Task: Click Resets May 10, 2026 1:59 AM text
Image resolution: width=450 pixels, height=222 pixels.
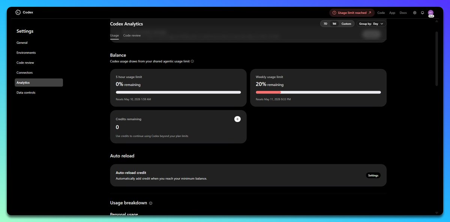Action: pyautogui.click(x=133, y=100)
